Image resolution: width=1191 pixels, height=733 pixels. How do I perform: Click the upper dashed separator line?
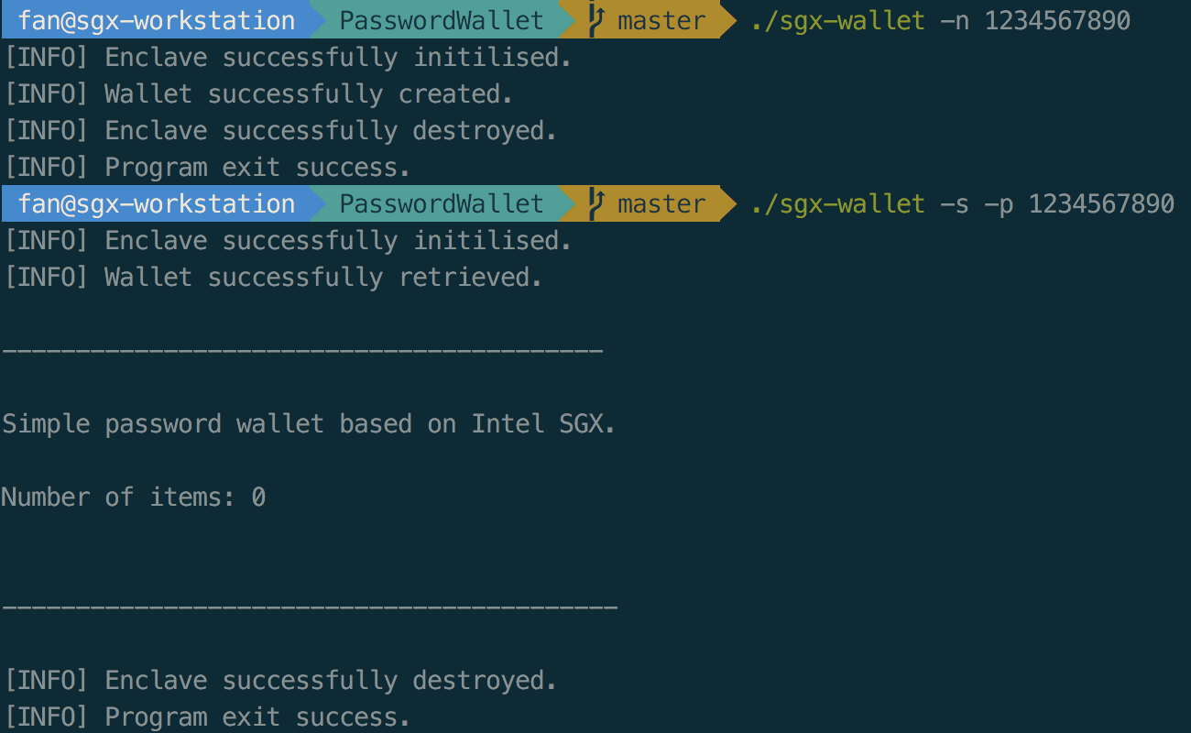coord(302,351)
